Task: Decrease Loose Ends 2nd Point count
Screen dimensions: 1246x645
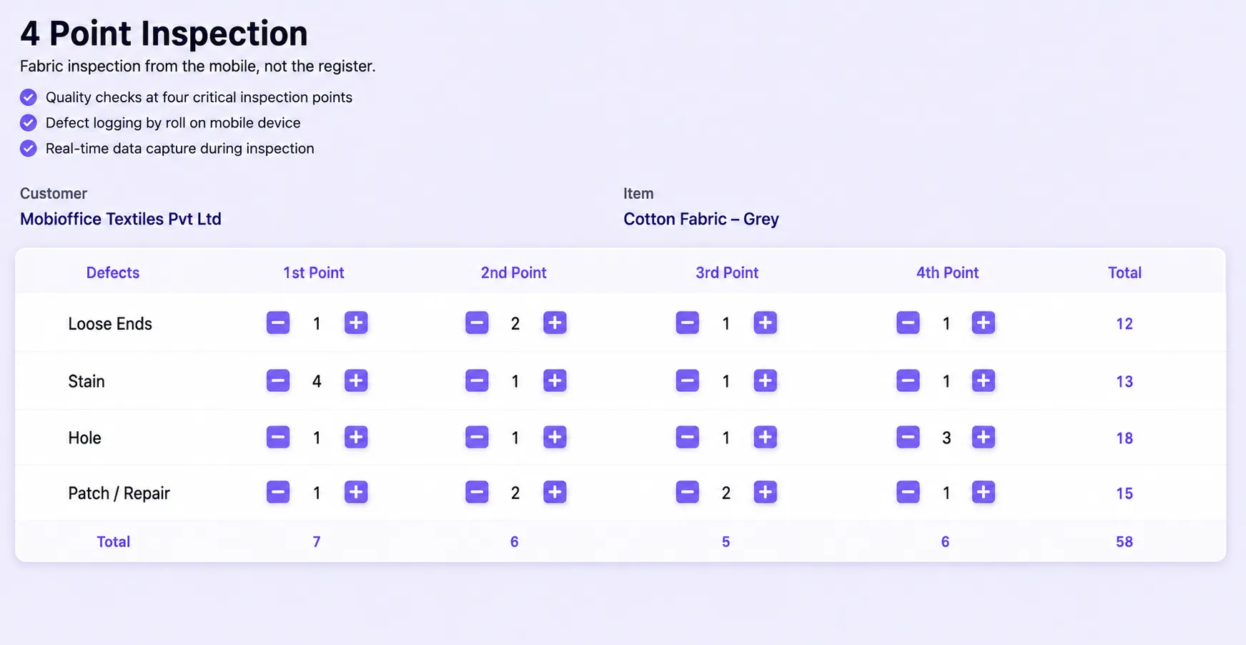Action: pyautogui.click(x=477, y=323)
